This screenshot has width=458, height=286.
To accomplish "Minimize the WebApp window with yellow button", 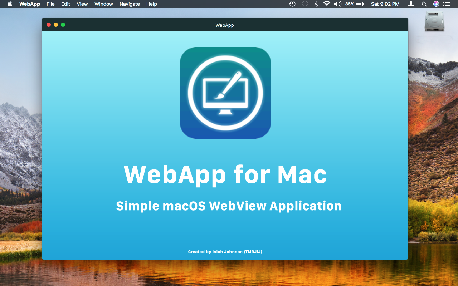I will tap(56, 25).
